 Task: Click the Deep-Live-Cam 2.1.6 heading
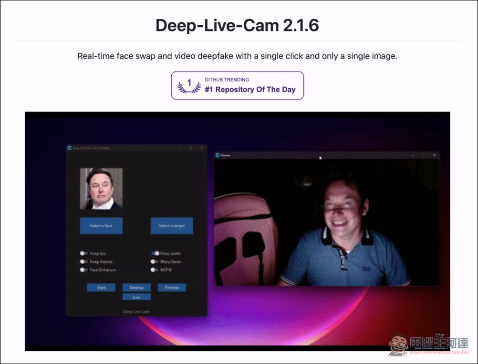pos(237,25)
